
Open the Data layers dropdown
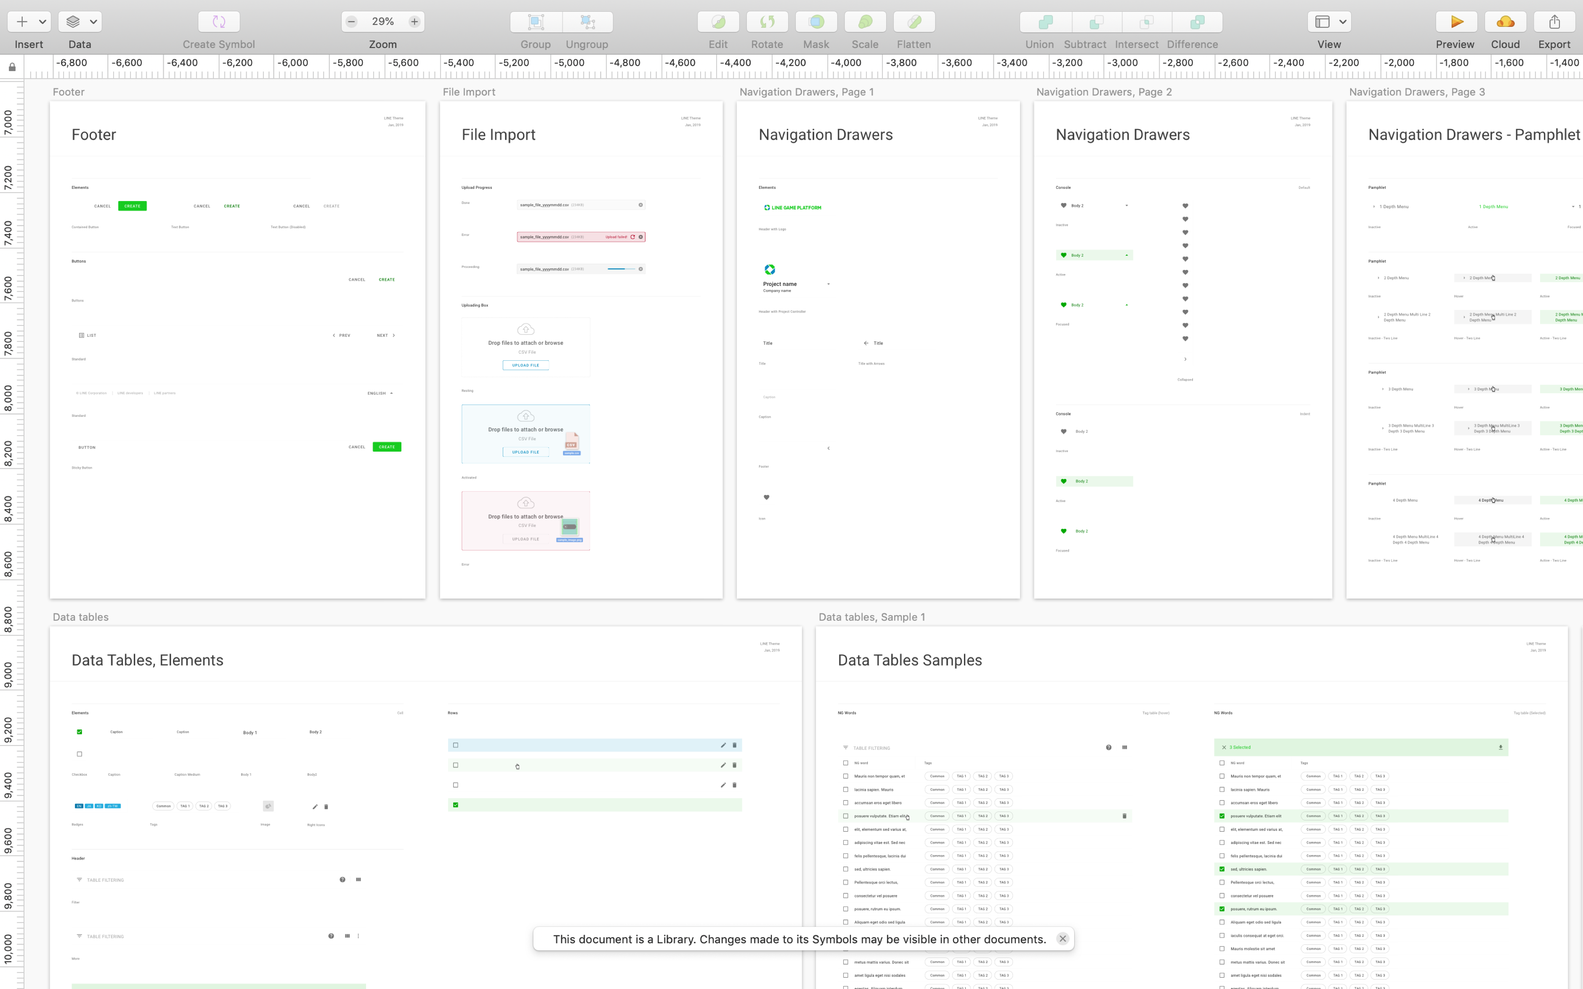[x=80, y=21]
